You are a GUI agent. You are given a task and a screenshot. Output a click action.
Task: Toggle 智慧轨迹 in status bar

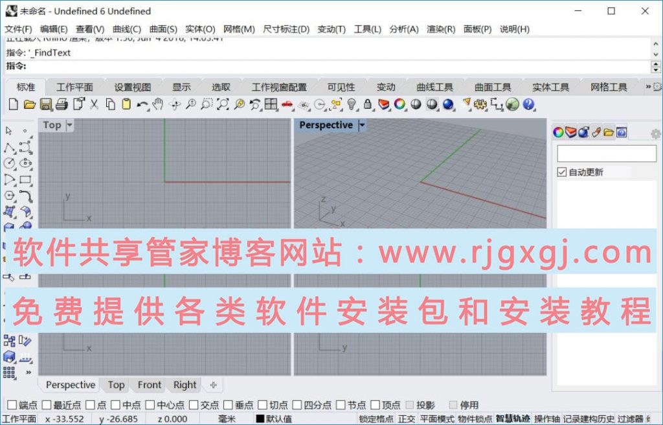513,419
